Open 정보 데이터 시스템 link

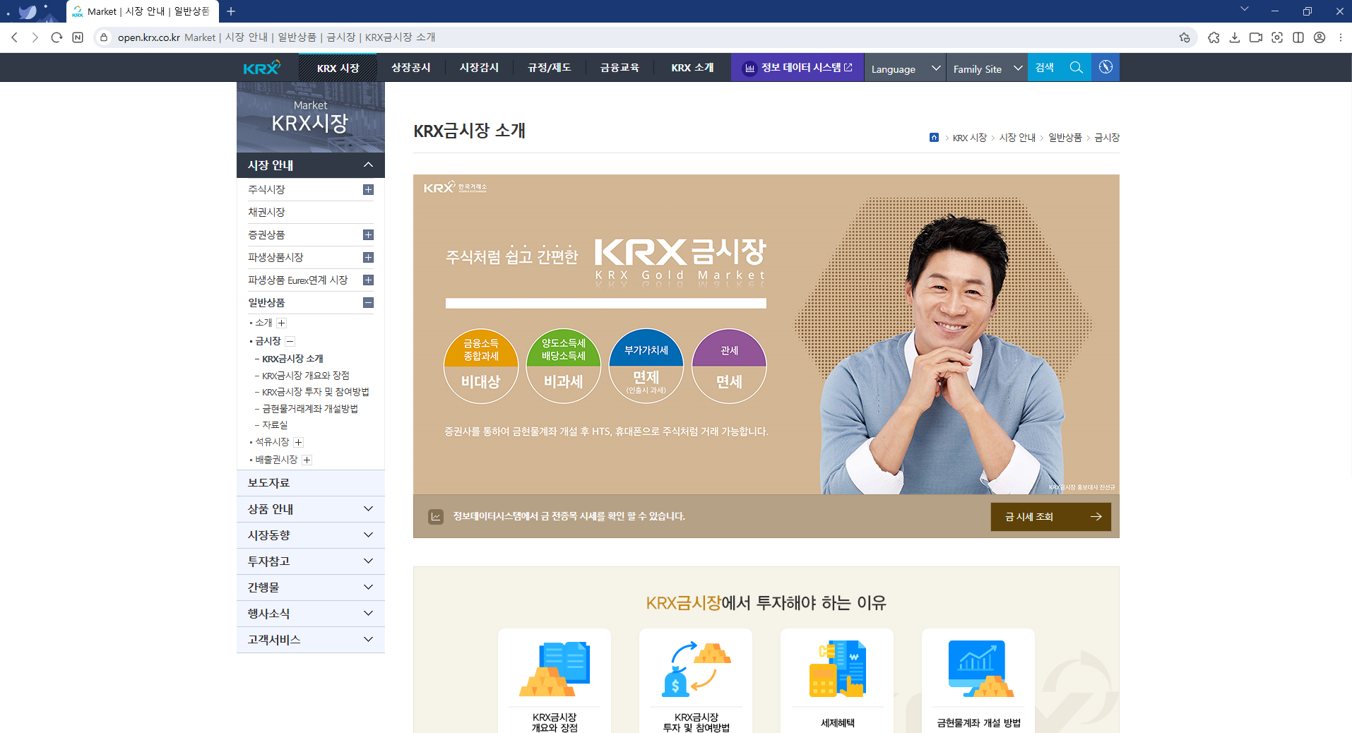(x=797, y=68)
